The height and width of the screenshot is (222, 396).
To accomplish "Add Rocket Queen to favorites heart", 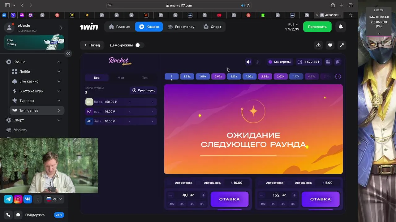I will (x=330, y=45).
